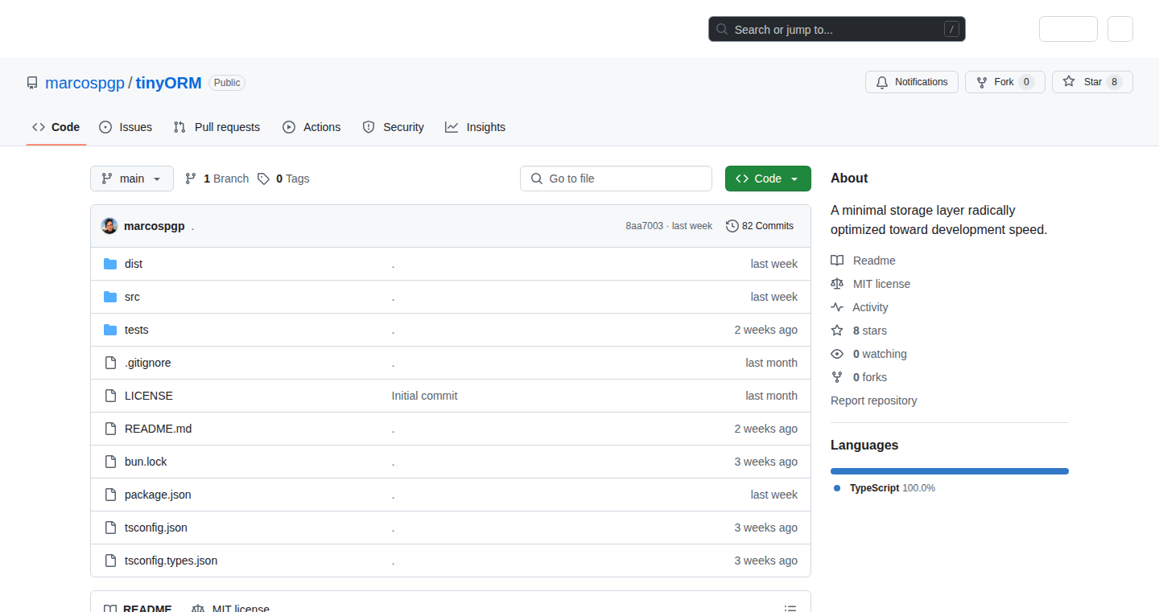The image size is (1159, 612).
Task: Open the Actions tab
Action: pos(311,127)
